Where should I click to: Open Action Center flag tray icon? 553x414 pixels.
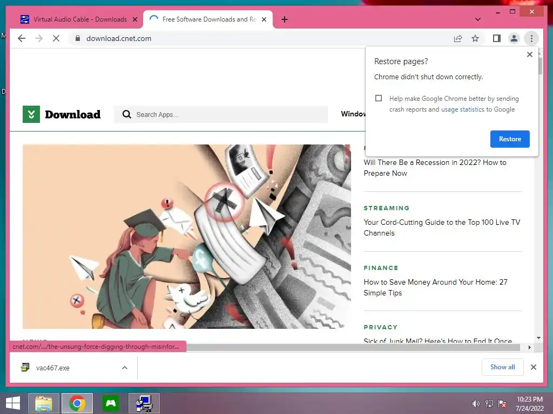coord(502,403)
